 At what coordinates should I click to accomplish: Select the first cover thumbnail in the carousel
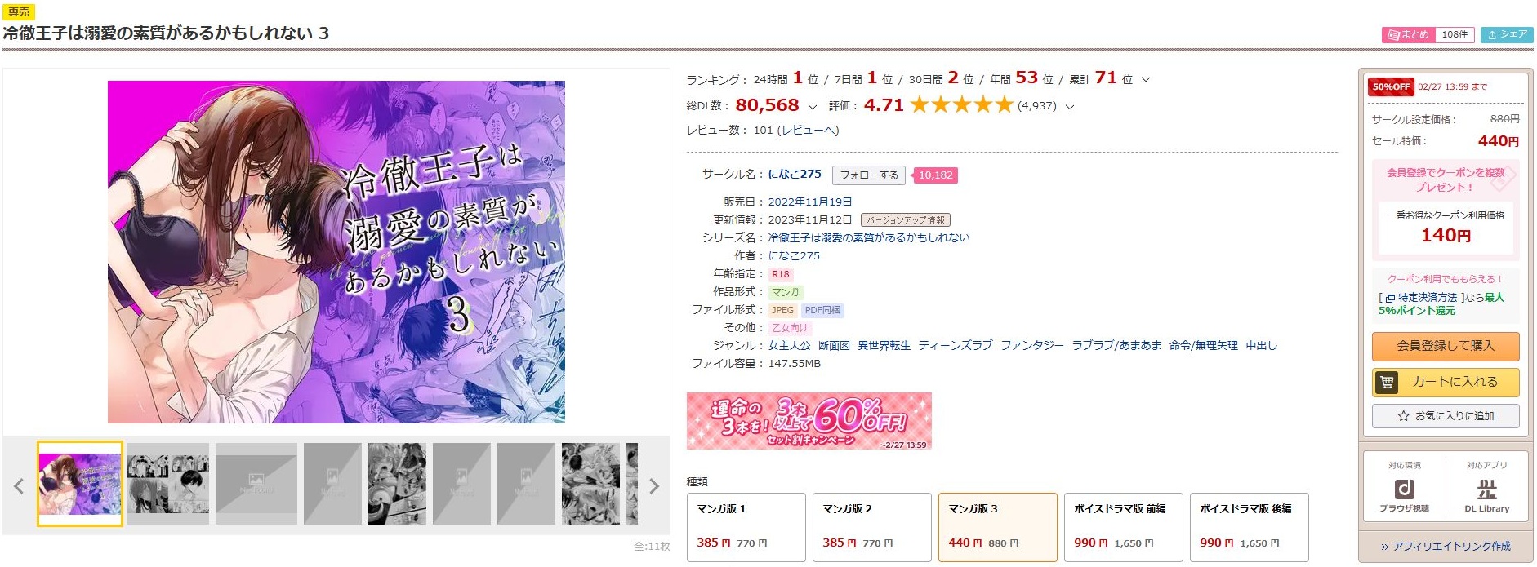tap(78, 482)
